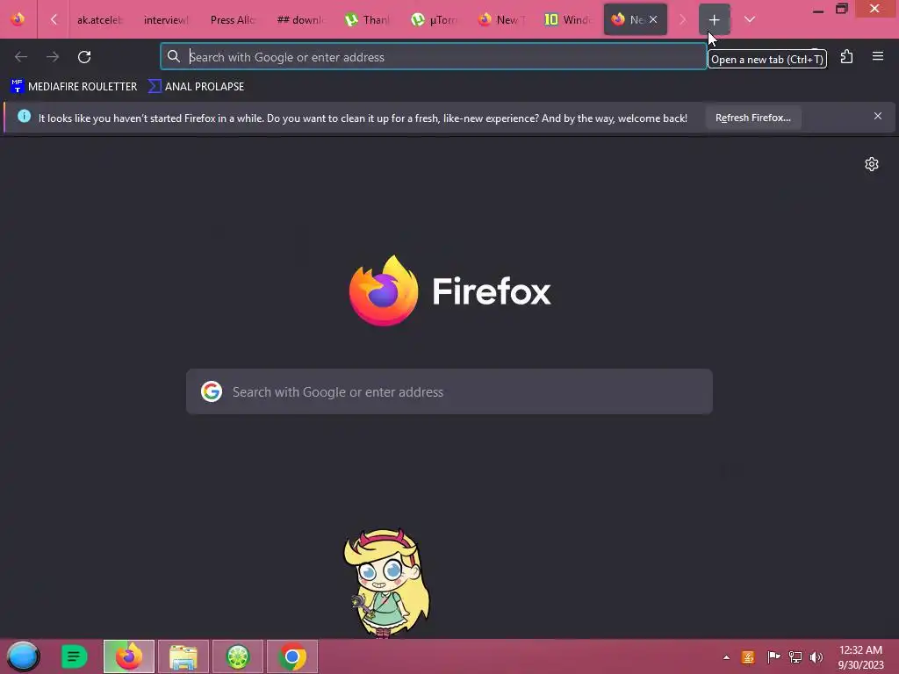The width and height of the screenshot is (899, 674).
Task: Focus the address bar field
Action: (434, 57)
